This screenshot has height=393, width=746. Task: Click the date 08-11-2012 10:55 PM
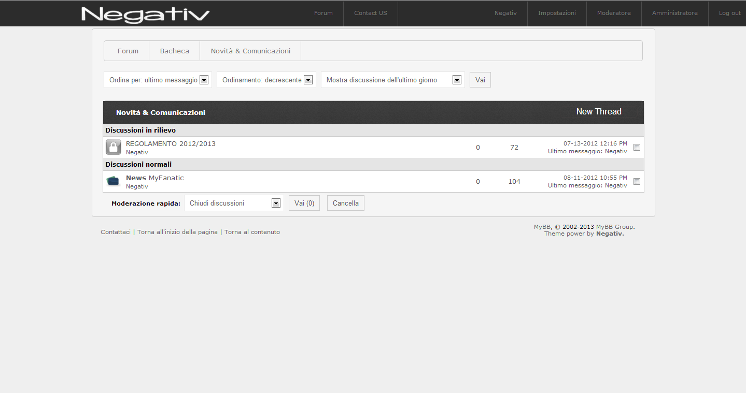tap(595, 178)
